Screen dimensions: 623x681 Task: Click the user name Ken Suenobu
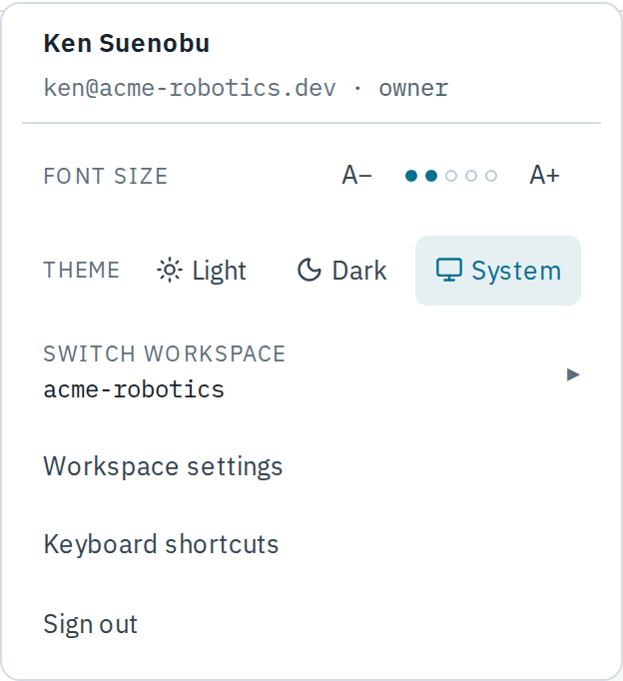[x=127, y=43]
